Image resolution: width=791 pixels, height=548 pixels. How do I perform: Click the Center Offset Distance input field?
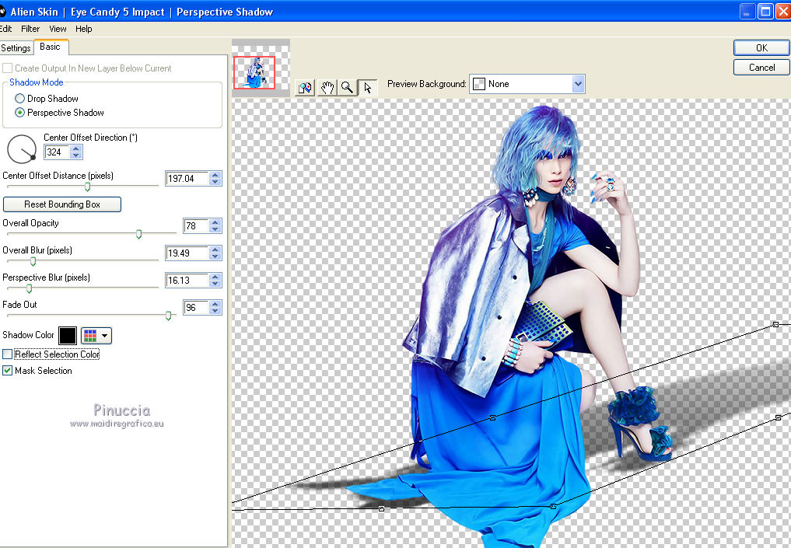click(187, 179)
